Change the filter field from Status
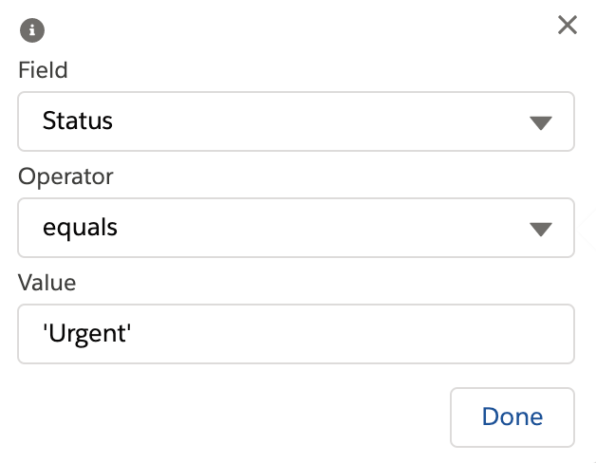Image resolution: width=596 pixels, height=463 pixels. [x=295, y=121]
